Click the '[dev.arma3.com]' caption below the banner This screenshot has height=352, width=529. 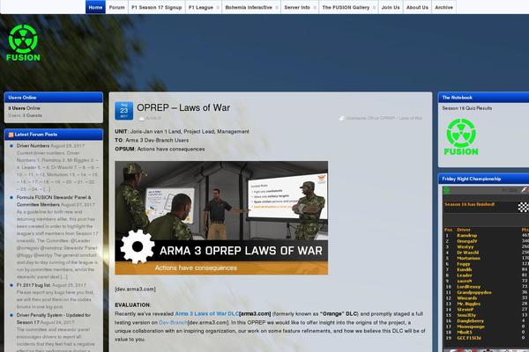[135, 289]
